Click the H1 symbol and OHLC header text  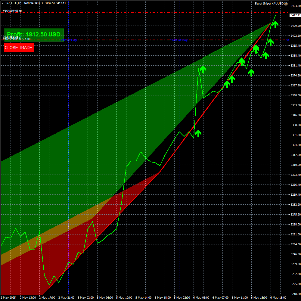36,3
